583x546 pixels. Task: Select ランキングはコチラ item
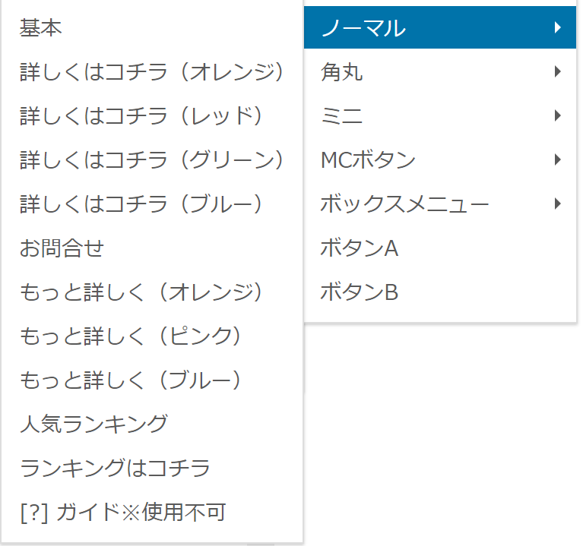tap(152, 468)
